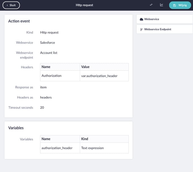The width and height of the screenshot is (193, 172).
Task: Select the Salesforce webservice value
Action: (x=48, y=43)
